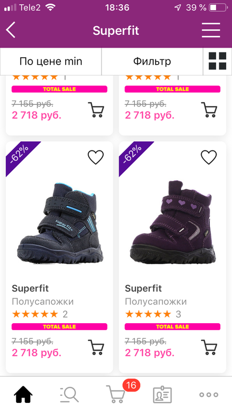View the navy blue boot image
This screenshot has height=412, width=232.
click(60, 222)
